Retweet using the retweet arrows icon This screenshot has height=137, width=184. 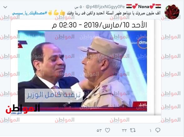point(133,130)
